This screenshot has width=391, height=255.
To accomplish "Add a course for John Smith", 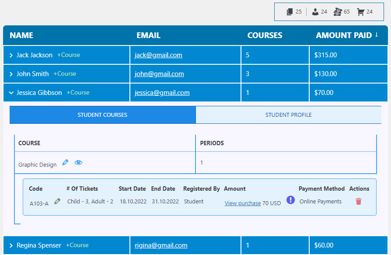I will (65, 74).
